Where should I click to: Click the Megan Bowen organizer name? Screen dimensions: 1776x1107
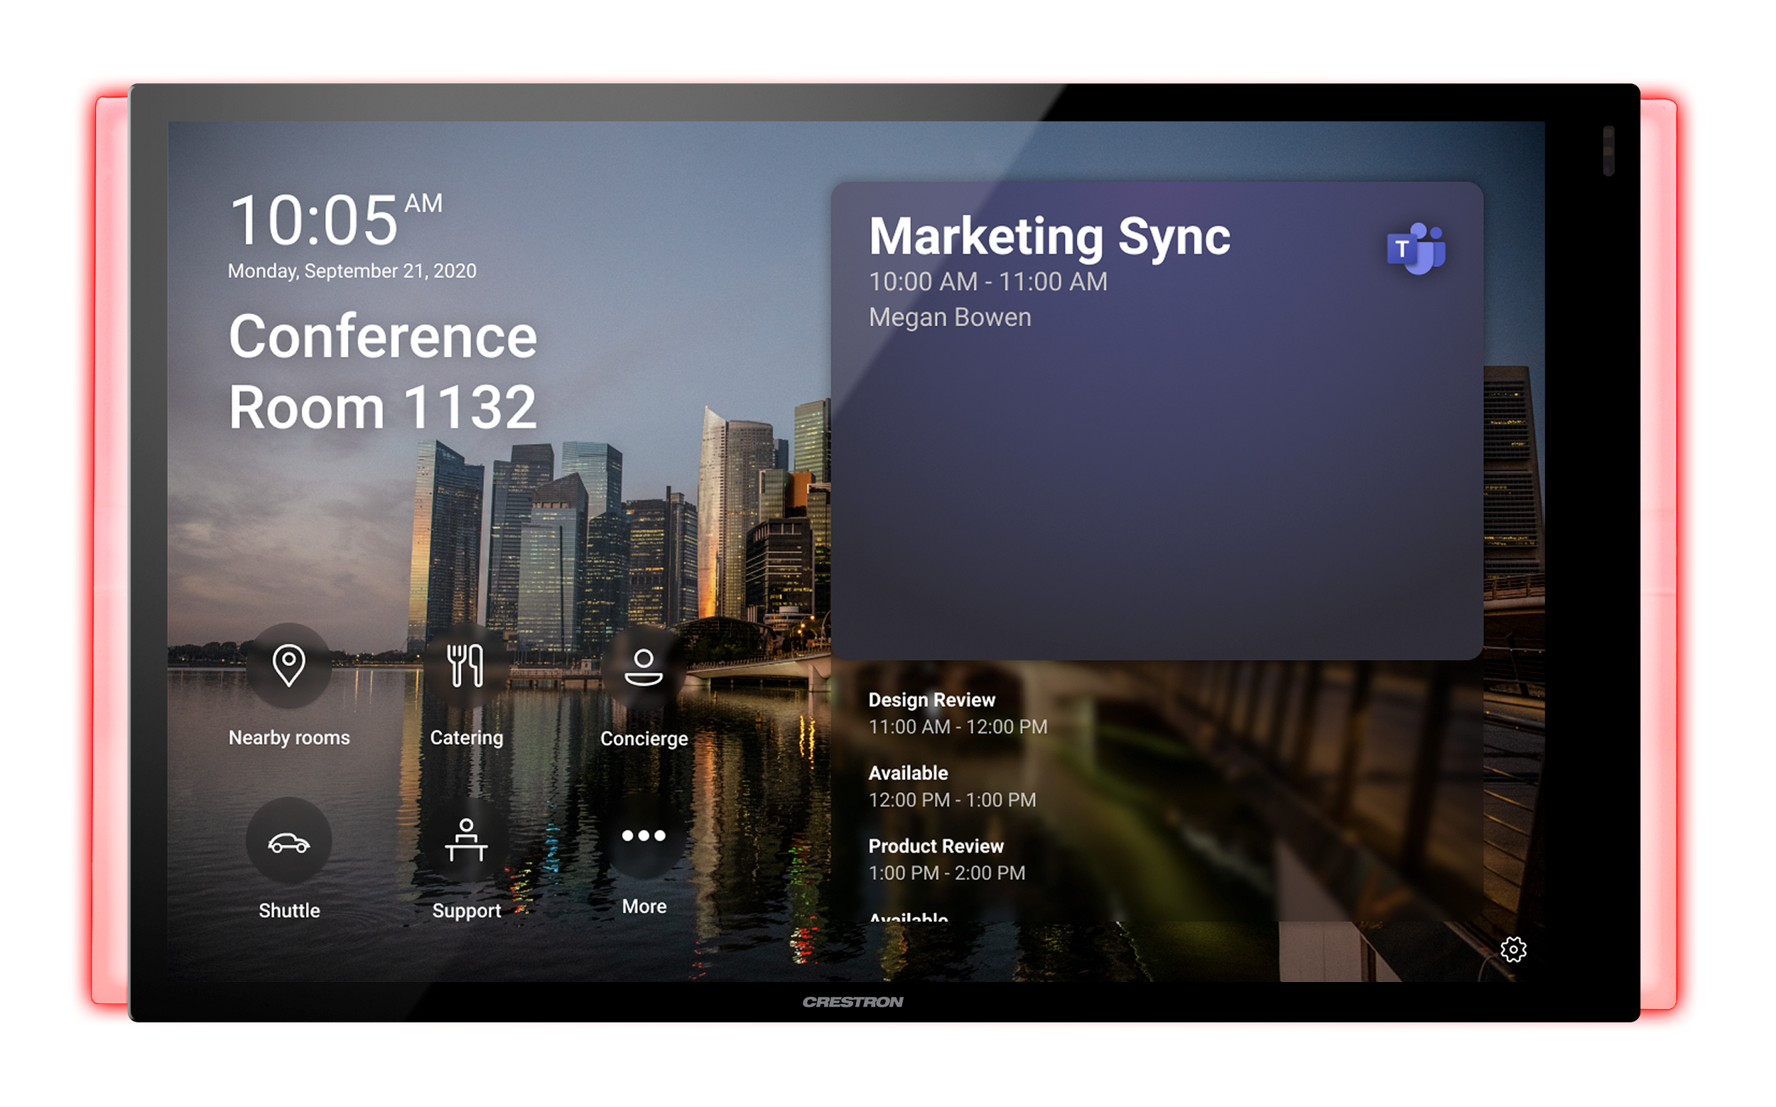(x=949, y=317)
